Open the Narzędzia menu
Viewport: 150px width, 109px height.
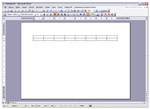(x=39, y=7)
